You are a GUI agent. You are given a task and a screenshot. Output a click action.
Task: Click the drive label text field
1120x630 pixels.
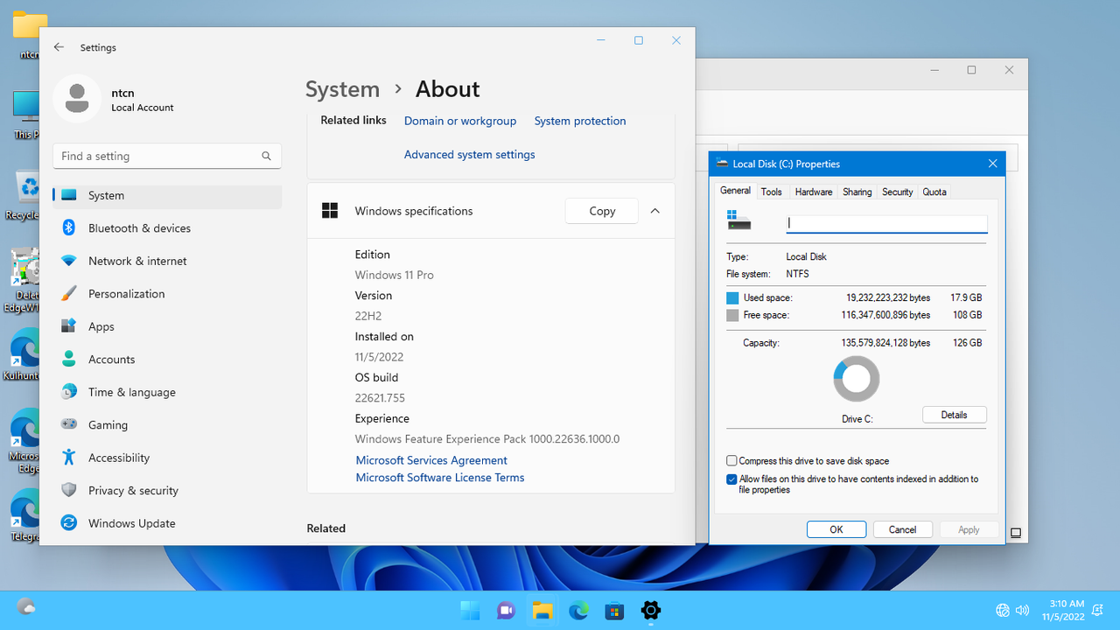(887, 224)
